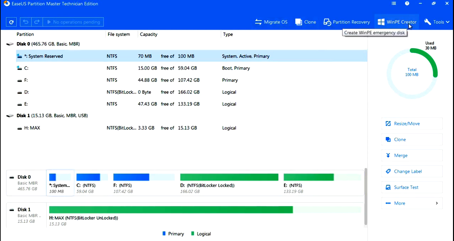This screenshot has height=241, width=454.
Task: Open the list menu icon in title bar
Action: (394, 4)
